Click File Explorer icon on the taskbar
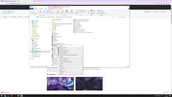This screenshot has height=97, width=172. 21,96
